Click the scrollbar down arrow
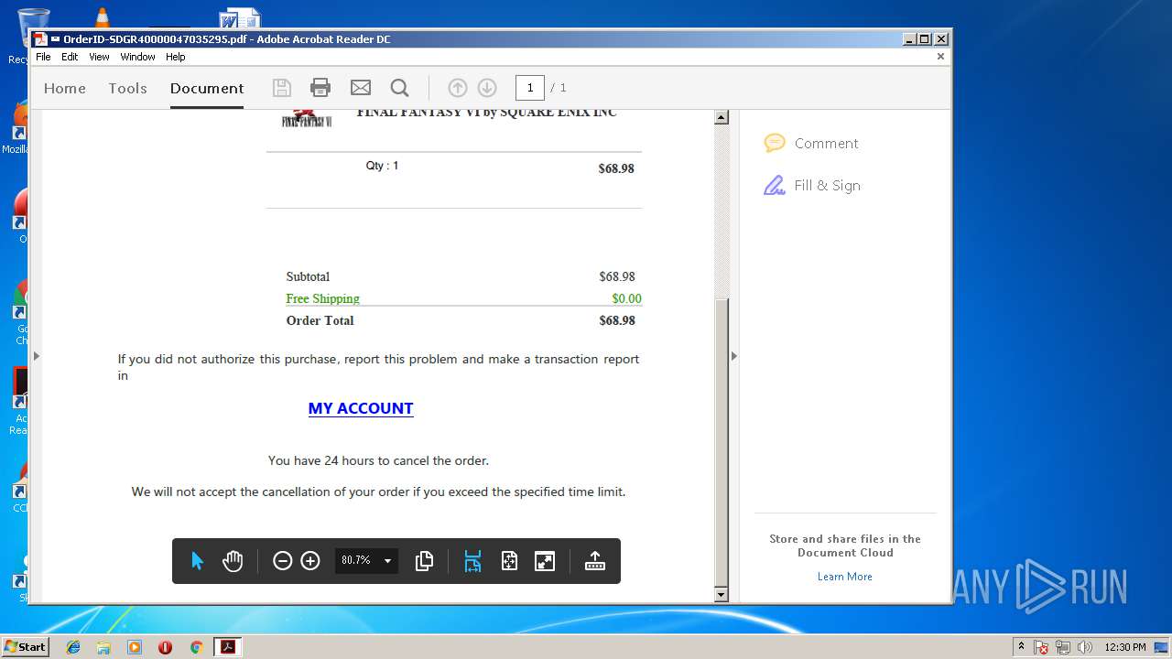Viewport: 1172px width, 659px height. (x=722, y=595)
